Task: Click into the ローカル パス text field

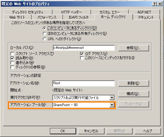Action: coord(84,48)
